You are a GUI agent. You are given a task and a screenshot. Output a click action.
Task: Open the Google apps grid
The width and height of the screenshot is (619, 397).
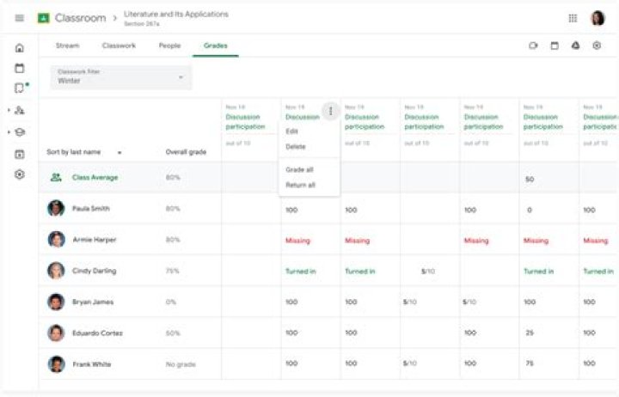573,18
